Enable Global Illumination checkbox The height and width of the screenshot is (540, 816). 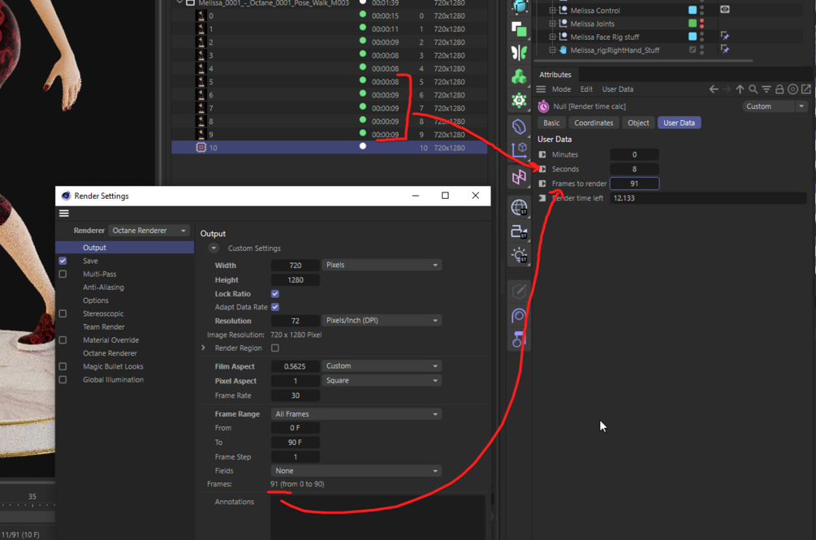click(x=63, y=380)
